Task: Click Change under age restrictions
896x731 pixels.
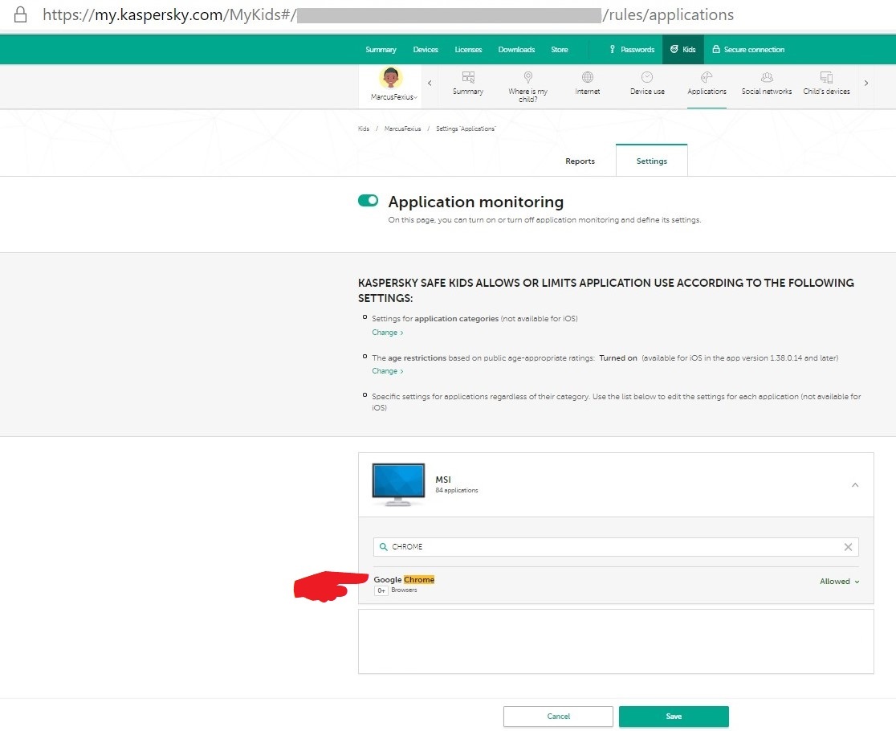Action: 388,371
